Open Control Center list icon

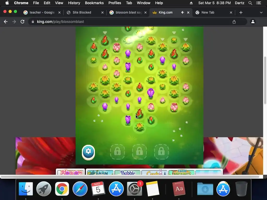pos(259,3)
